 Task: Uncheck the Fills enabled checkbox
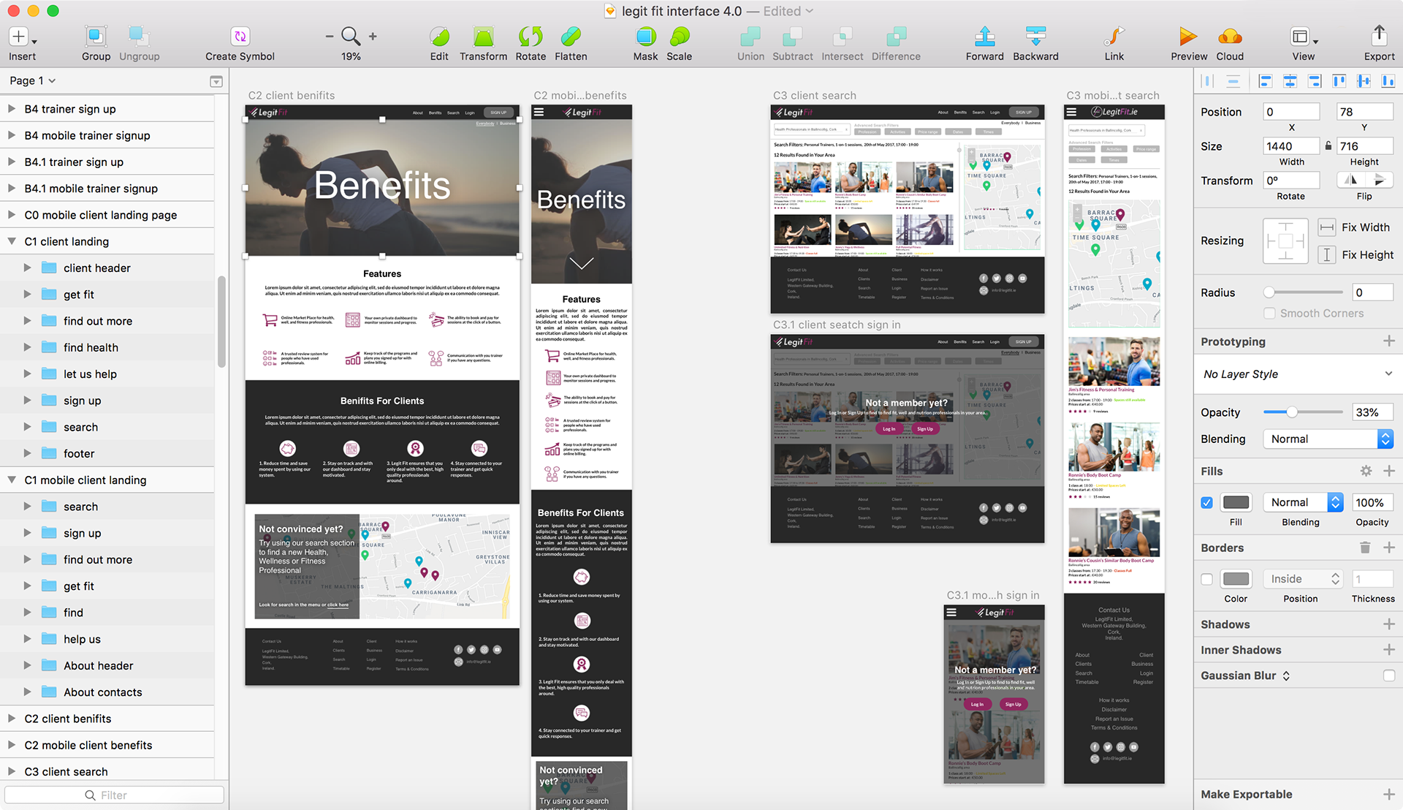tap(1206, 503)
